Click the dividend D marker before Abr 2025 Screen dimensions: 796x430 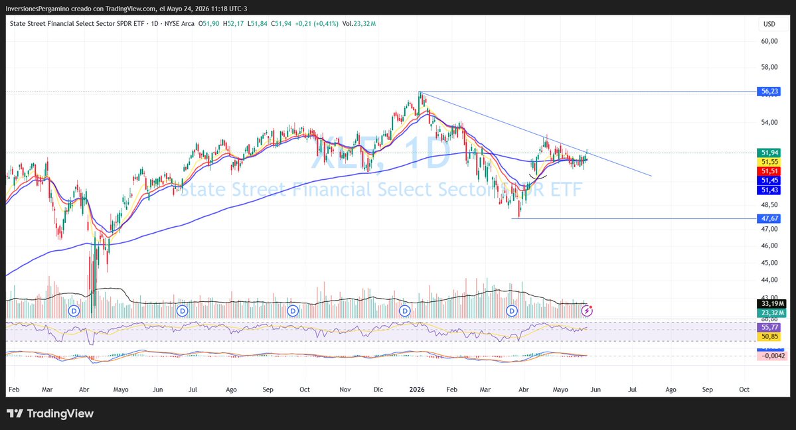click(x=74, y=310)
